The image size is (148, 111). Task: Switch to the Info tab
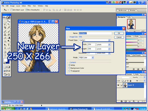point(129,17)
